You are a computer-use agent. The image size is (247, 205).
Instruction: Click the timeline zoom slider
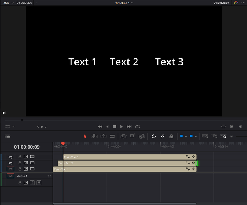(x=241, y=136)
